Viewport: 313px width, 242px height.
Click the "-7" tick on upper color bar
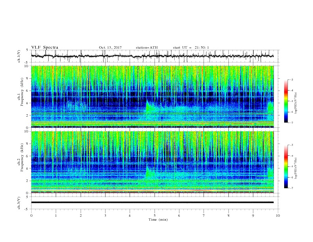[x=291, y=123]
